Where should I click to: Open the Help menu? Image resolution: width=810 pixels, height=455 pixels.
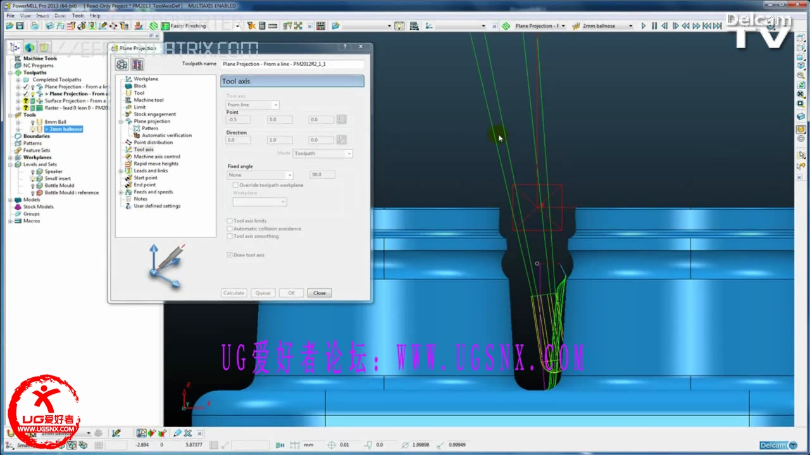pyautogui.click(x=95, y=15)
